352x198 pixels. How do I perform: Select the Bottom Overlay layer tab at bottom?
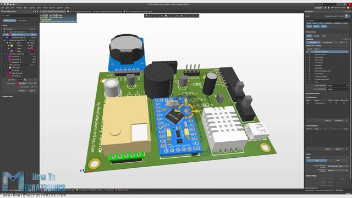[96, 190]
